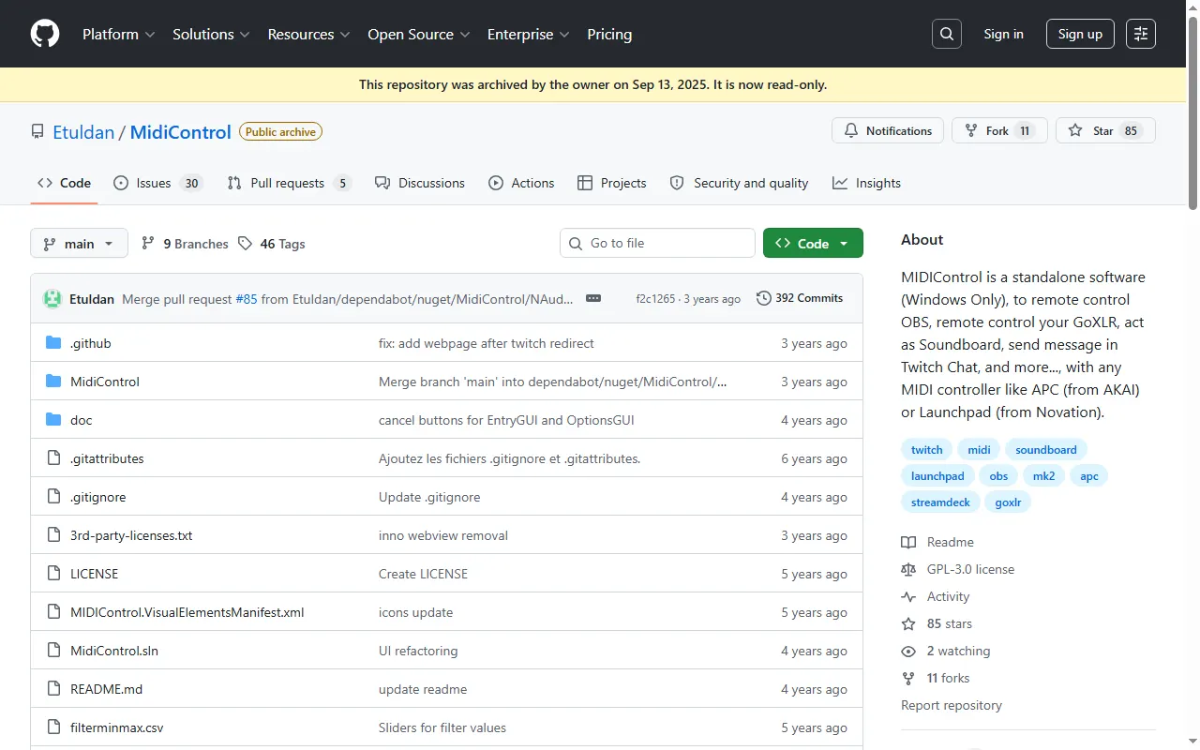Expand the Open Source menu
Viewport: 1200px width, 750px height.
click(419, 34)
